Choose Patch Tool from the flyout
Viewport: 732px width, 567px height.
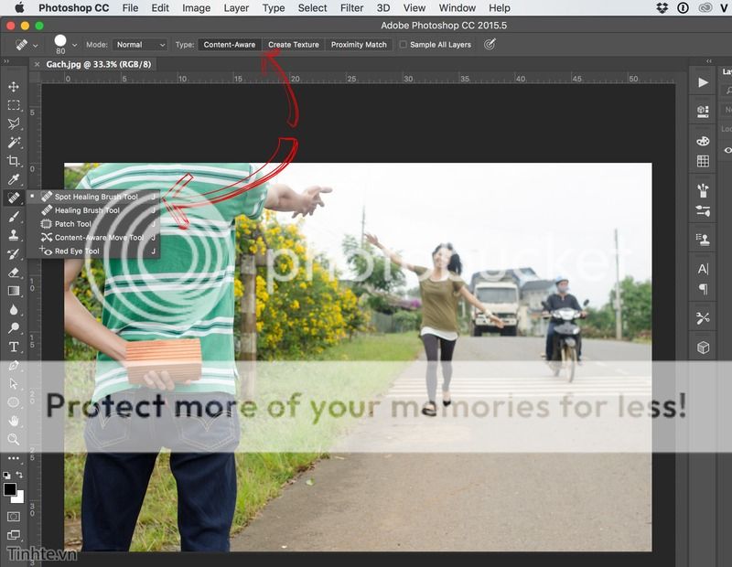point(72,223)
